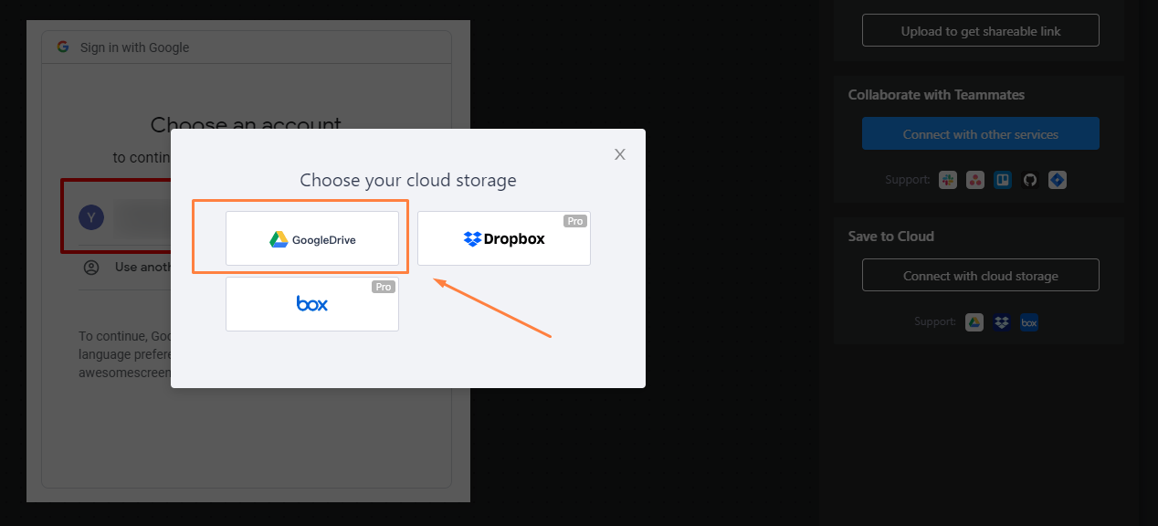This screenshot has width=1158, height=526.
Task: Click the 'Use another account' person icon
Action: pos(91,268)
